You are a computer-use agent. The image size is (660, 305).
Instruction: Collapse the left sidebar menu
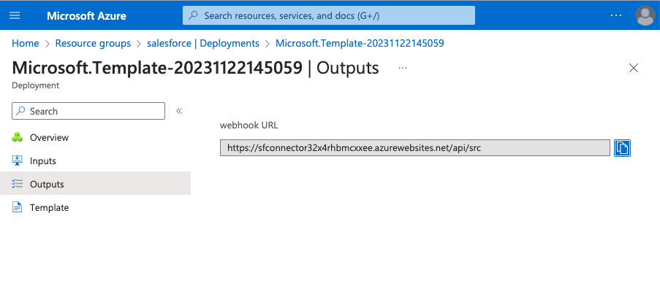pyautogui.click(x=179, y=111)
